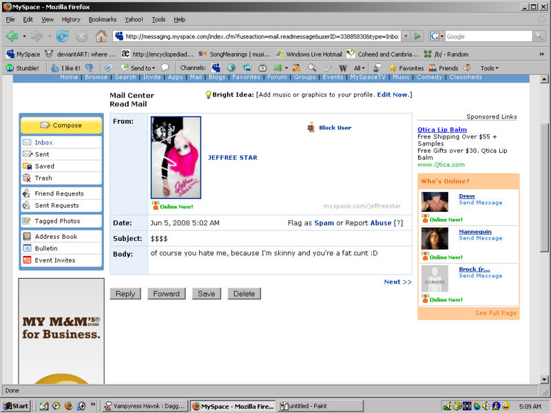
Task: Open the History menu
Action: pos(71,19)
